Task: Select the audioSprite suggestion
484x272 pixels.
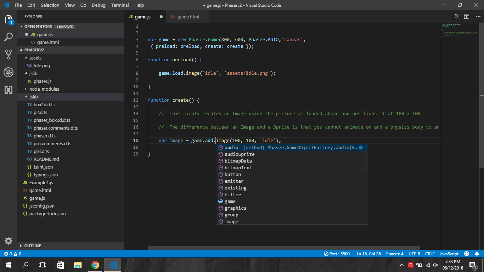Action: coord(290,154)
